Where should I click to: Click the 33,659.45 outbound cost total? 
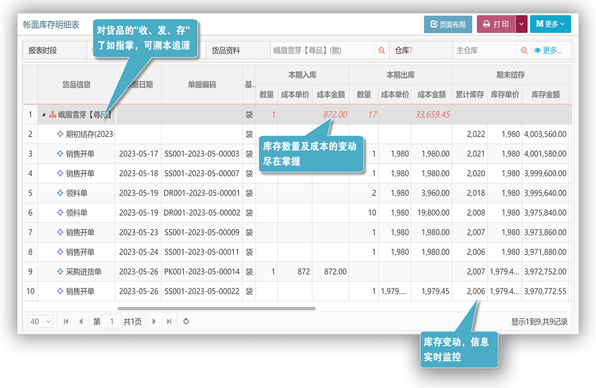[433, 114]
